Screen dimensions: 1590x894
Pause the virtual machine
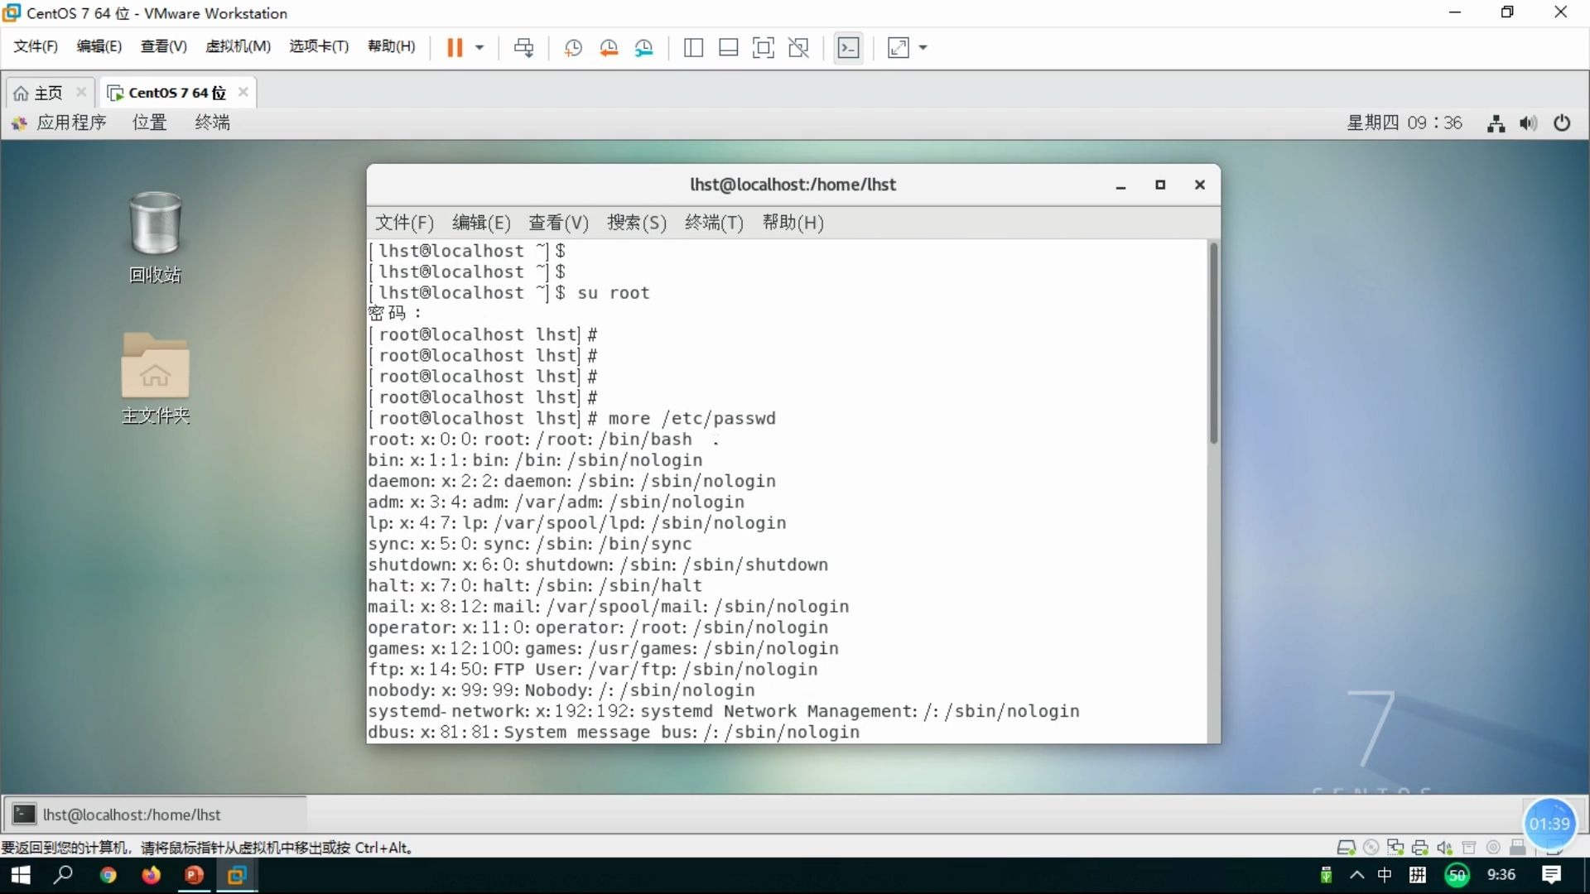point(454,47)
